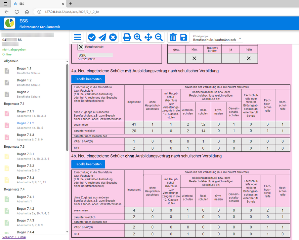Image resolution: width=299 pixels, height=240 pixels.
Task: Open Bogen 7.4.2 in sidebar
Action: (x=33, y=211)
